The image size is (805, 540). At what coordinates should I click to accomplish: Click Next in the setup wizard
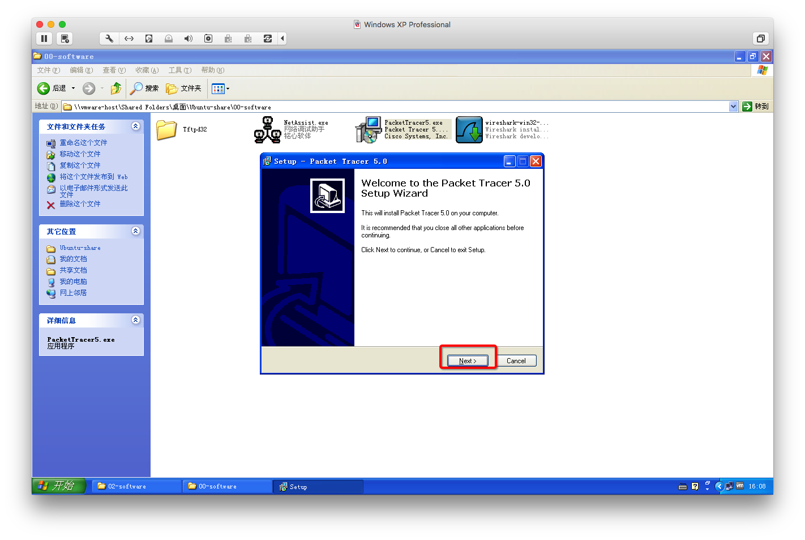tap(468, 361)
